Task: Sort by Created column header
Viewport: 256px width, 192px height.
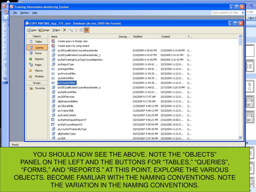Action: (x=172, y=36)
